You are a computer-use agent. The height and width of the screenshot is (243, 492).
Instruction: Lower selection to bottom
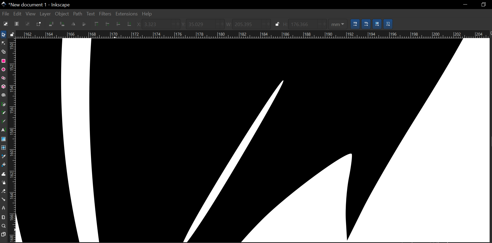pos(129,24)
